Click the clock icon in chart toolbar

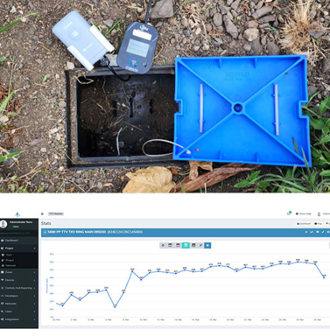(163, 245)
